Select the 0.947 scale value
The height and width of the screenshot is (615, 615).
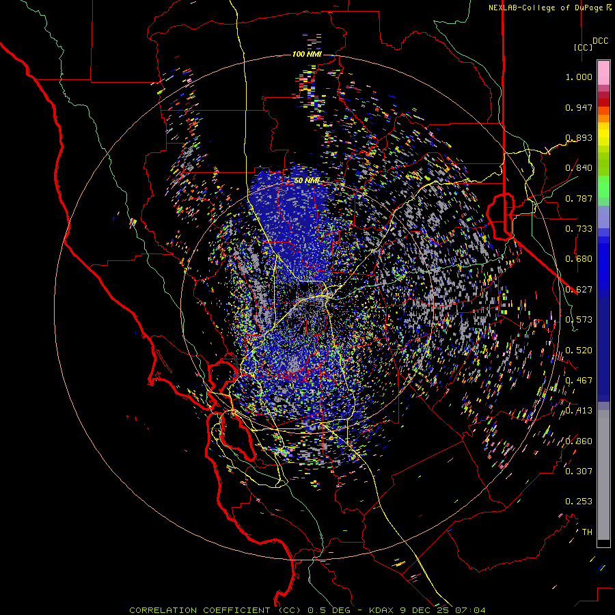tap(579, 107)
